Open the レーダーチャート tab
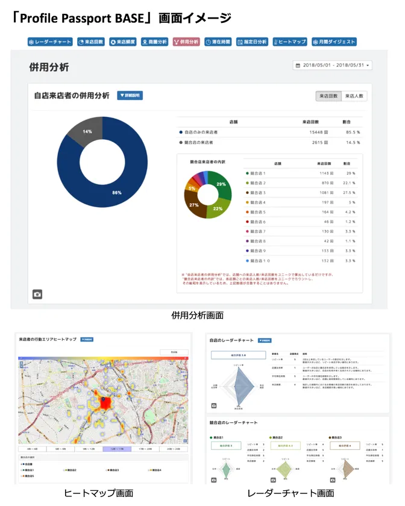 click(49, 42)
